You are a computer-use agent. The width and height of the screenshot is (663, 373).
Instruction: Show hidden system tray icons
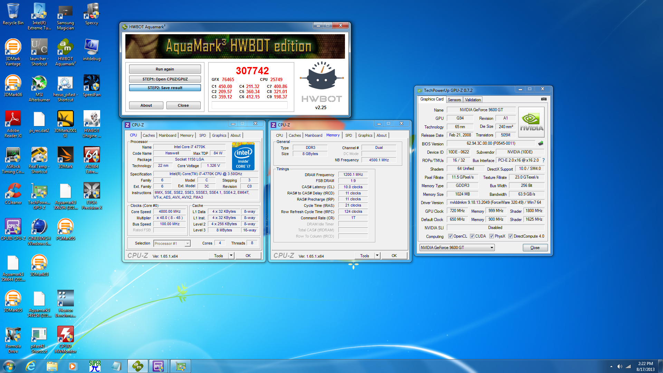coord(611,366)
